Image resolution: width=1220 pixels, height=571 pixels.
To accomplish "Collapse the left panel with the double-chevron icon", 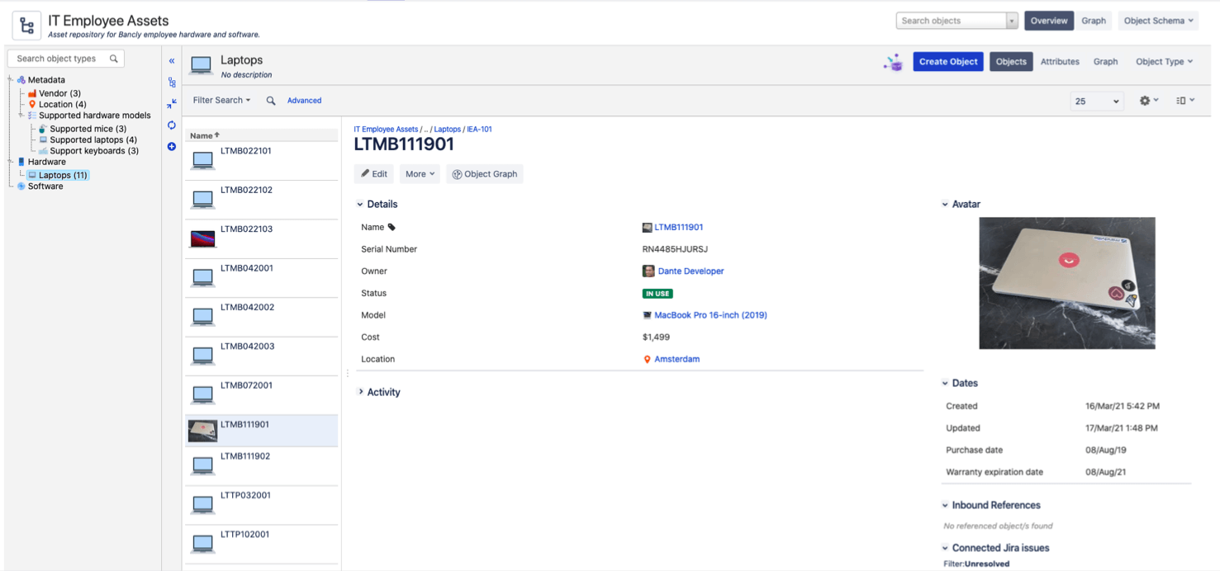I will [x=172, y=60].
